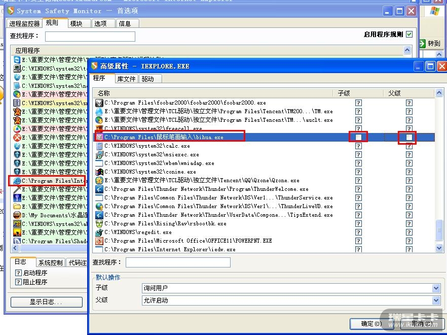The width and height of the screenshot is (447, 335).
Task: Toggle 子级 checkbox for bihua.exe
Action: point(358,137)
